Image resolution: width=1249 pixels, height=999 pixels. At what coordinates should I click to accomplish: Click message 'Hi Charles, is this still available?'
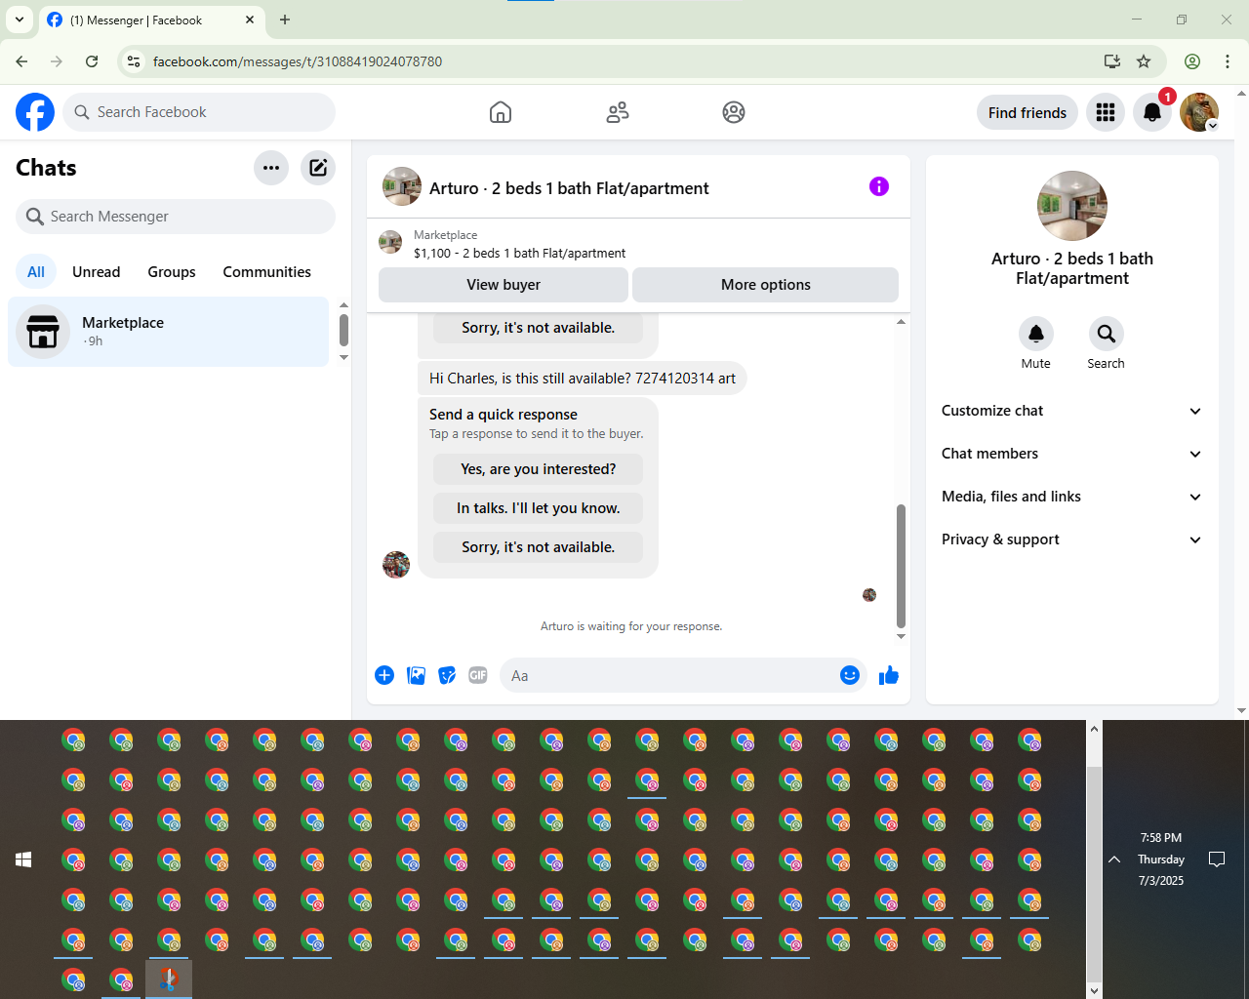coord(583,379)
